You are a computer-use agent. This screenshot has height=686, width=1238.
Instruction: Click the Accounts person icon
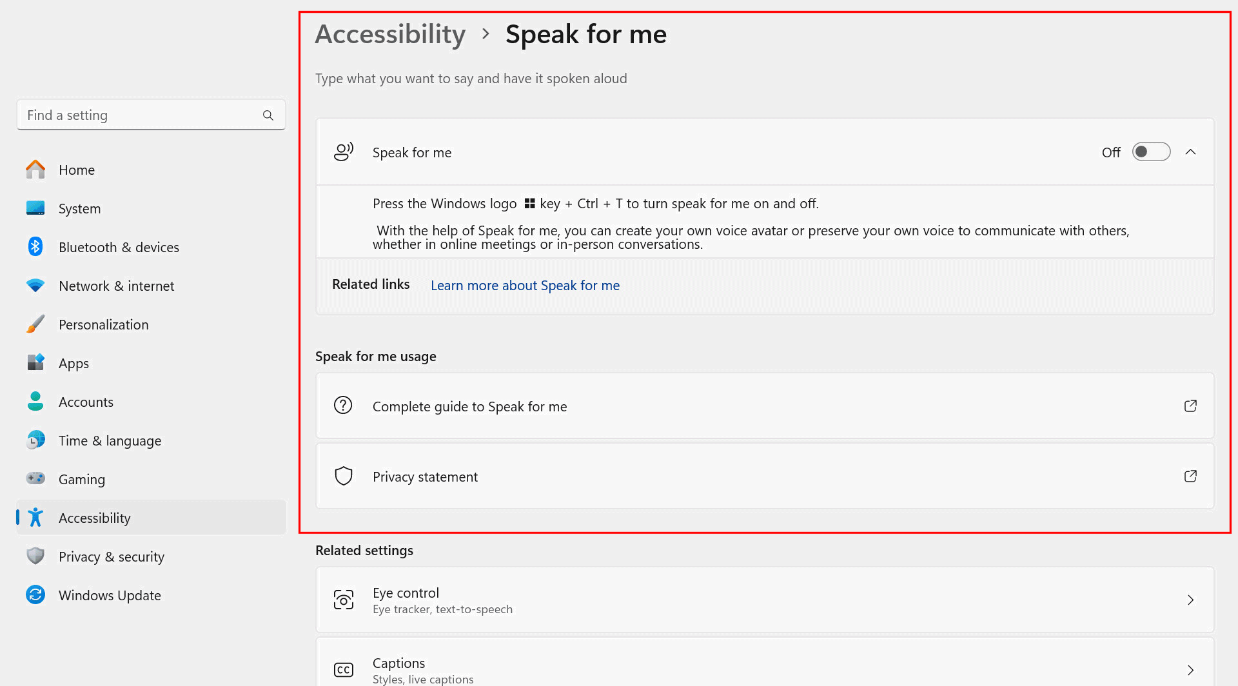click(35, 402)
